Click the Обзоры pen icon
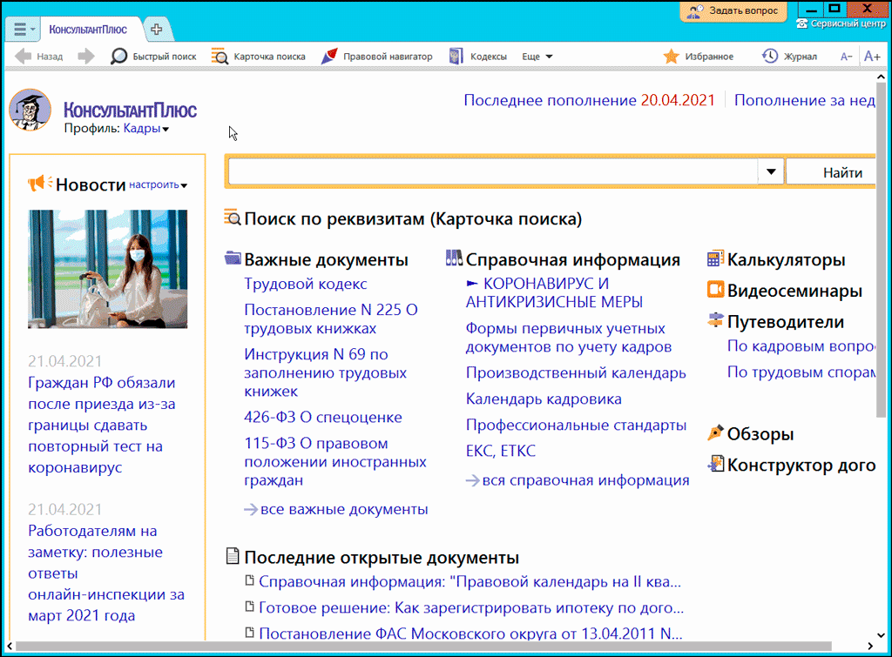892x657 pixels. click(x=716, y=432)
